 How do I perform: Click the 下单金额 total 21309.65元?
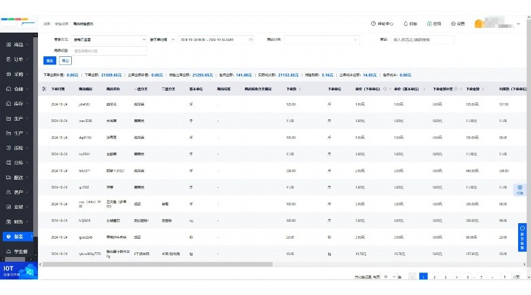111,75
